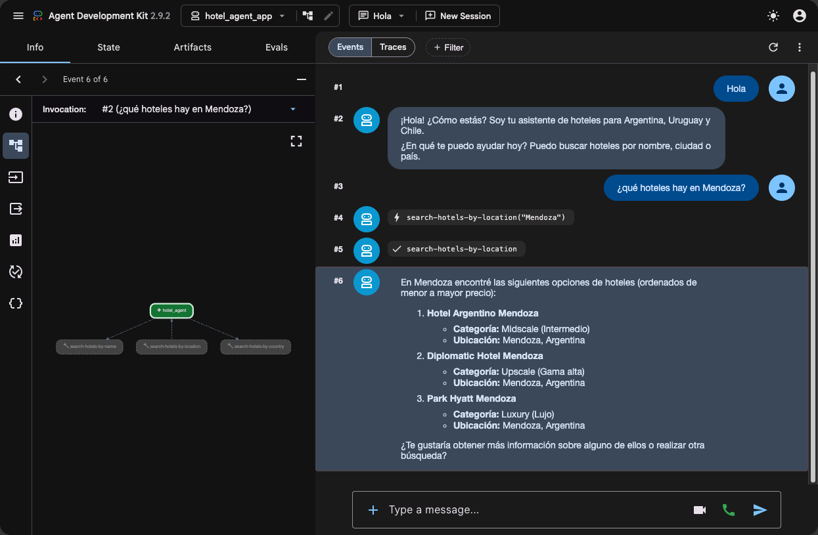Click the Hola user message bubble
This screenshot has height=535, width=818.
point(736,89)
